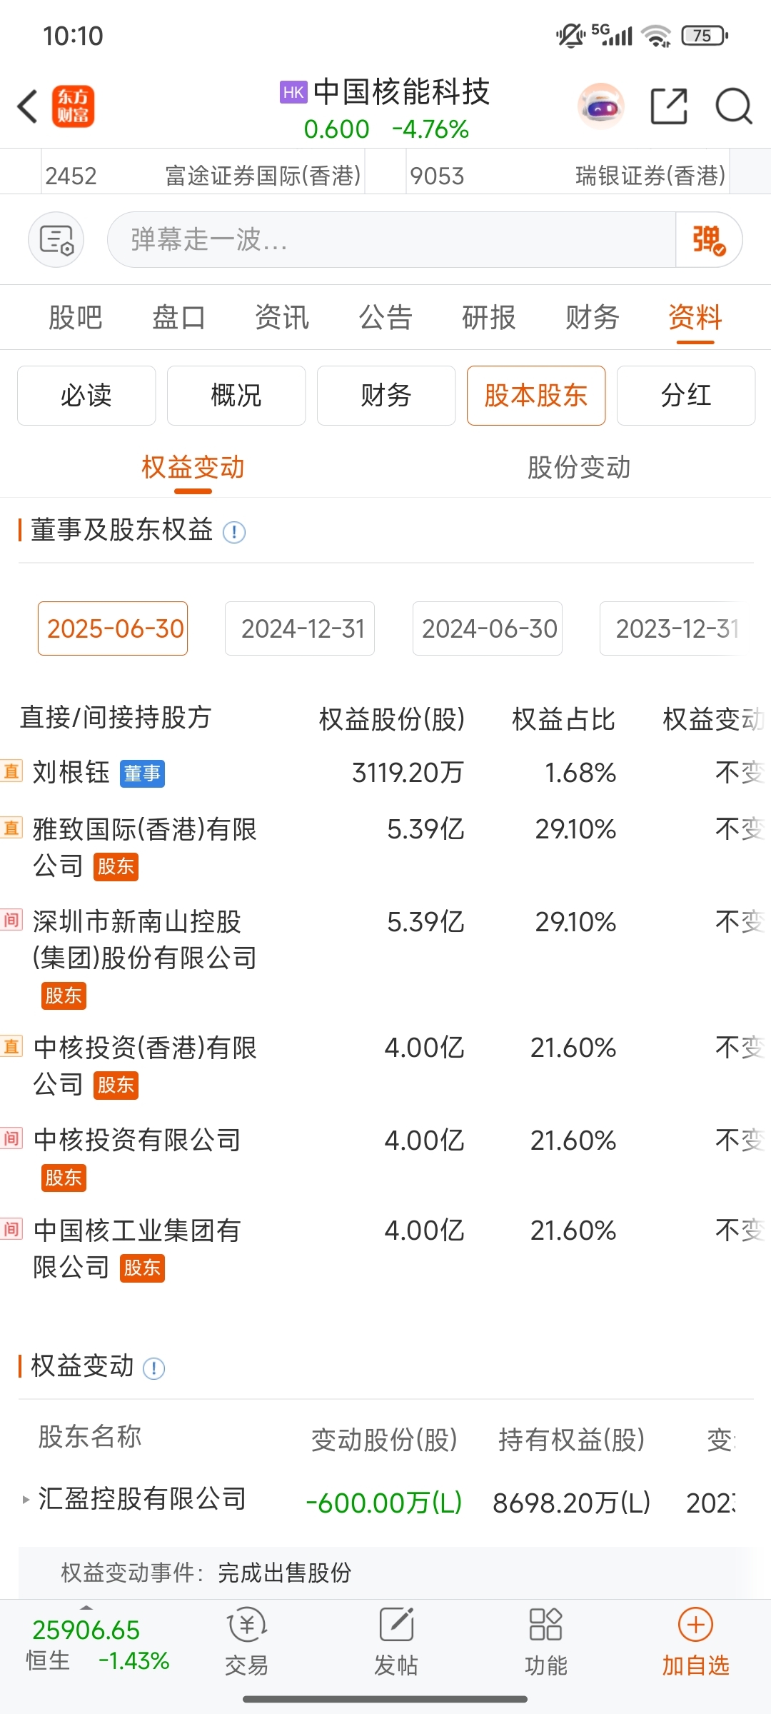The image size is (771, 1714).
Task: Tap the 完成出售股份 event text
Action: (285, 1573)
